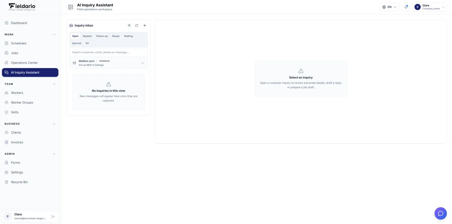This screenshot has height=224, width=452.
Task: Open AI Inquiry Assistant
Action: click(30, 73)
